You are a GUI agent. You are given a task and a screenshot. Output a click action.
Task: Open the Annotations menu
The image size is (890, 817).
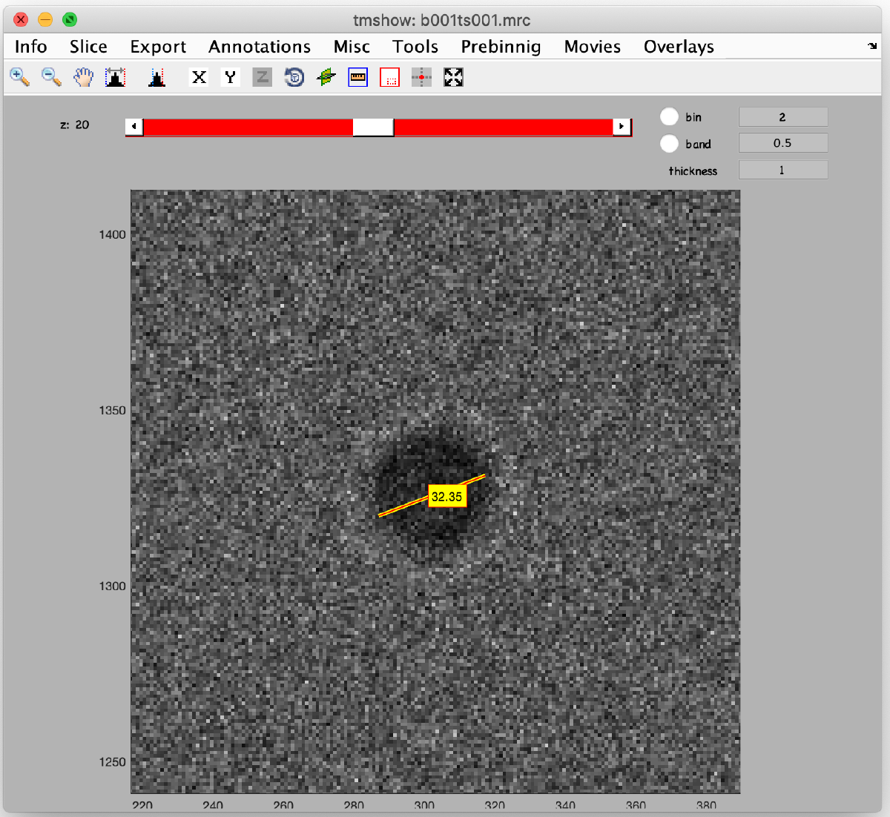[260, 47]
